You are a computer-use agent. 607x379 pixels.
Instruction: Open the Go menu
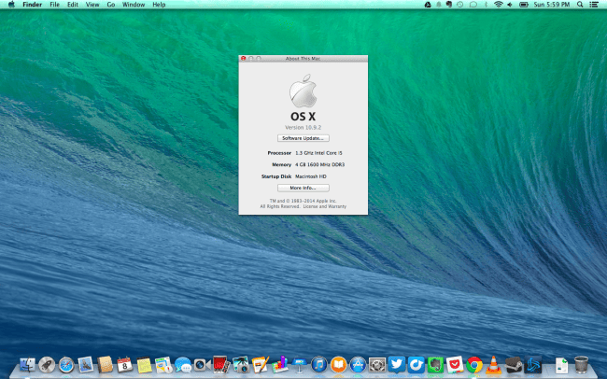111,5
